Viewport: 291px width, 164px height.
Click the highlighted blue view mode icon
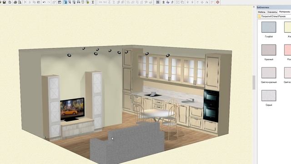pos(65,2)
